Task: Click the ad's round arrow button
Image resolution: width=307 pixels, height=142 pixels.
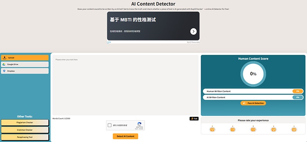Action: [193, 31]
